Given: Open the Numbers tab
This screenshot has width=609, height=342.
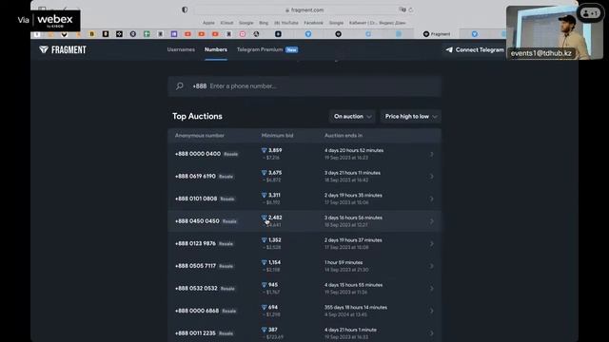Looking at the screenshot, I should click(x=216, y=49).
